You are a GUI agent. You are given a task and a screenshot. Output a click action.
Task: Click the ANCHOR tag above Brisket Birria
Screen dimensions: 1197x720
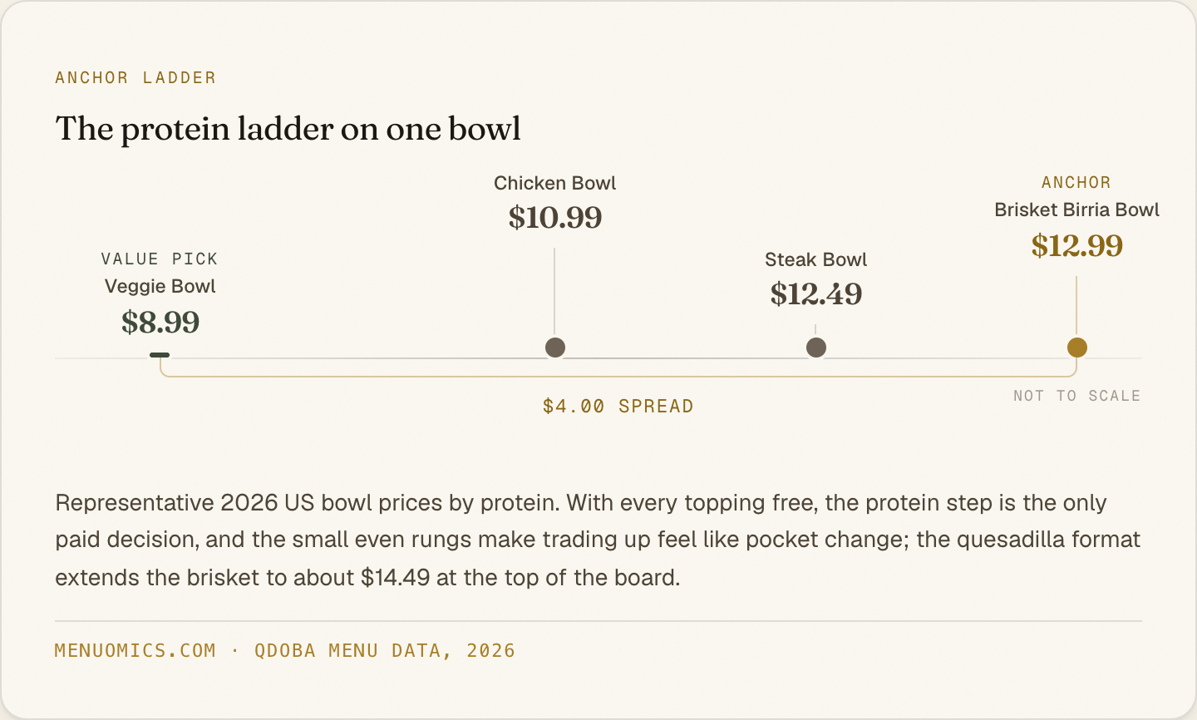pos(1076,182)
